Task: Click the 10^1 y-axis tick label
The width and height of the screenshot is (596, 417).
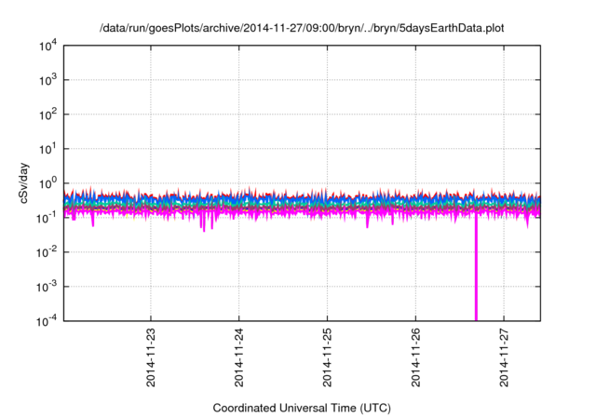Action: click(x=48, y=149)
